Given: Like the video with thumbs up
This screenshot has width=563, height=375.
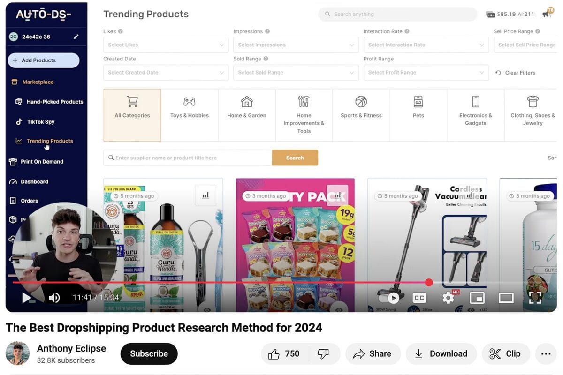Looking at the screenshot, I should [284, 354].
